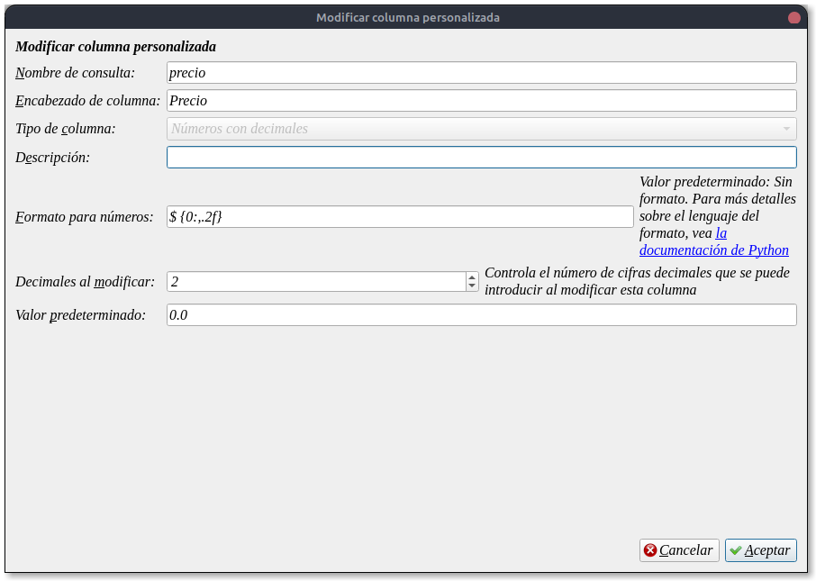Click the 'Tipo de columna:' label

(x=66, y=129)
